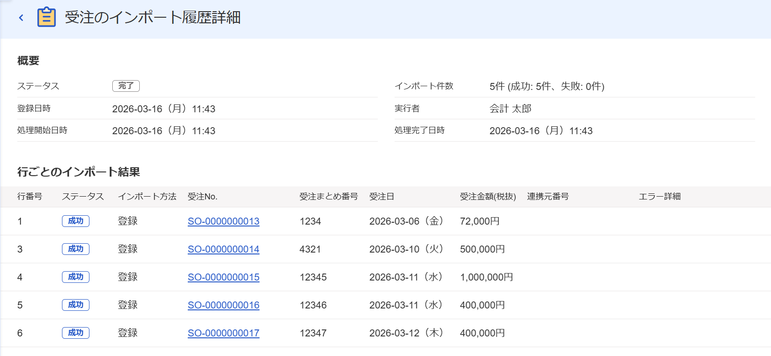
Task: Click the 行番号 column header
Action: [30, 197]
